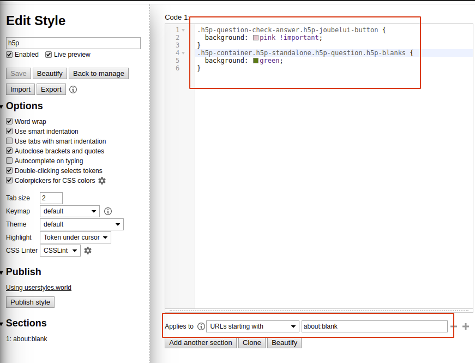475x363 pixels.
Task: Enable Autocomplete on typing
Action: 9,160
